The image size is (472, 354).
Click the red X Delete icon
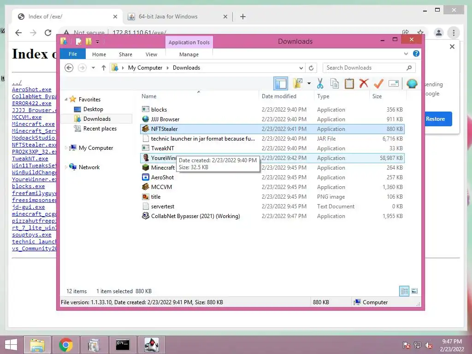(364, 83)
